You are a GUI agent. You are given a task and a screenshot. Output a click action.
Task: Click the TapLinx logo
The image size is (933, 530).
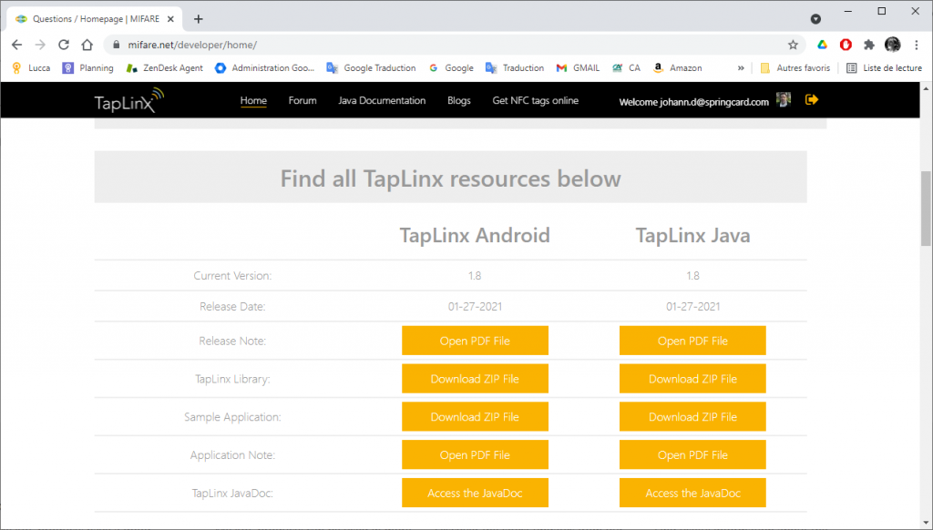129,100
